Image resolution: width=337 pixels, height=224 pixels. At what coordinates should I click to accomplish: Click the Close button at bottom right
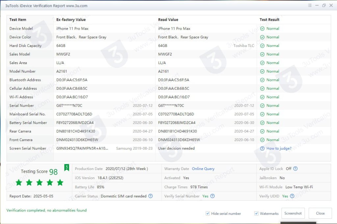(320, 213)
